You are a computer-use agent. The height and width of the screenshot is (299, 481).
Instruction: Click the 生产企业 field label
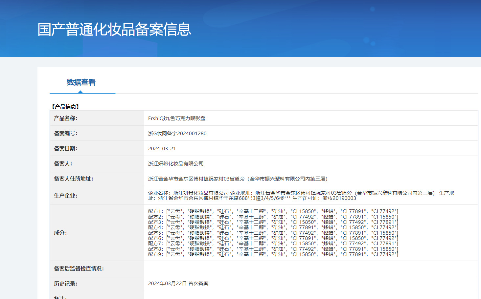66,196
